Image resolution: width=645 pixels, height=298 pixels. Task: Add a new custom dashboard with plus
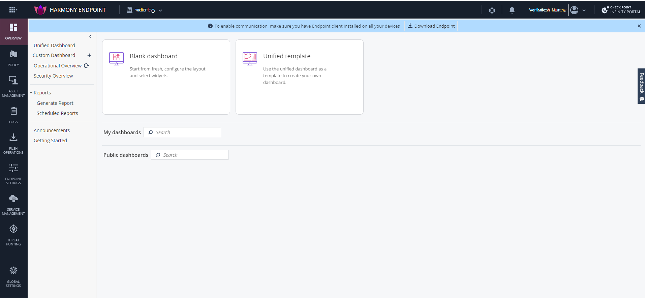pos(89,55)
